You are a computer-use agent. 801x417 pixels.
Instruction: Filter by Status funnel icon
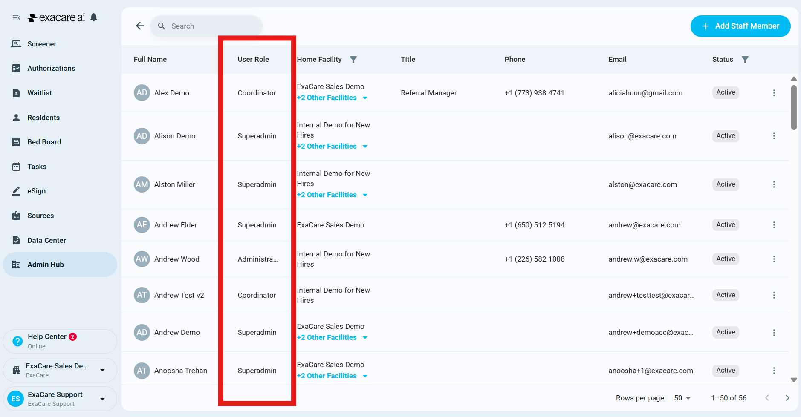pyautogui.click(x=745, y=59)
